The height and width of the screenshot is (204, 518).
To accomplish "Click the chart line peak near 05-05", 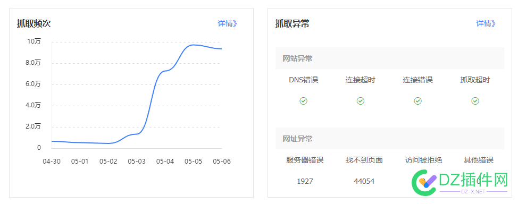I will point(193,45).
